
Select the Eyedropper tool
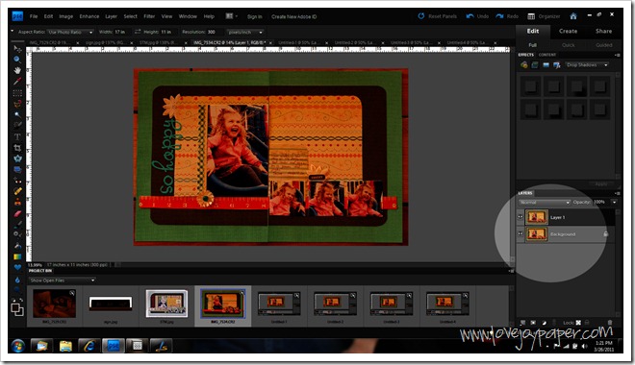(17, 82)
